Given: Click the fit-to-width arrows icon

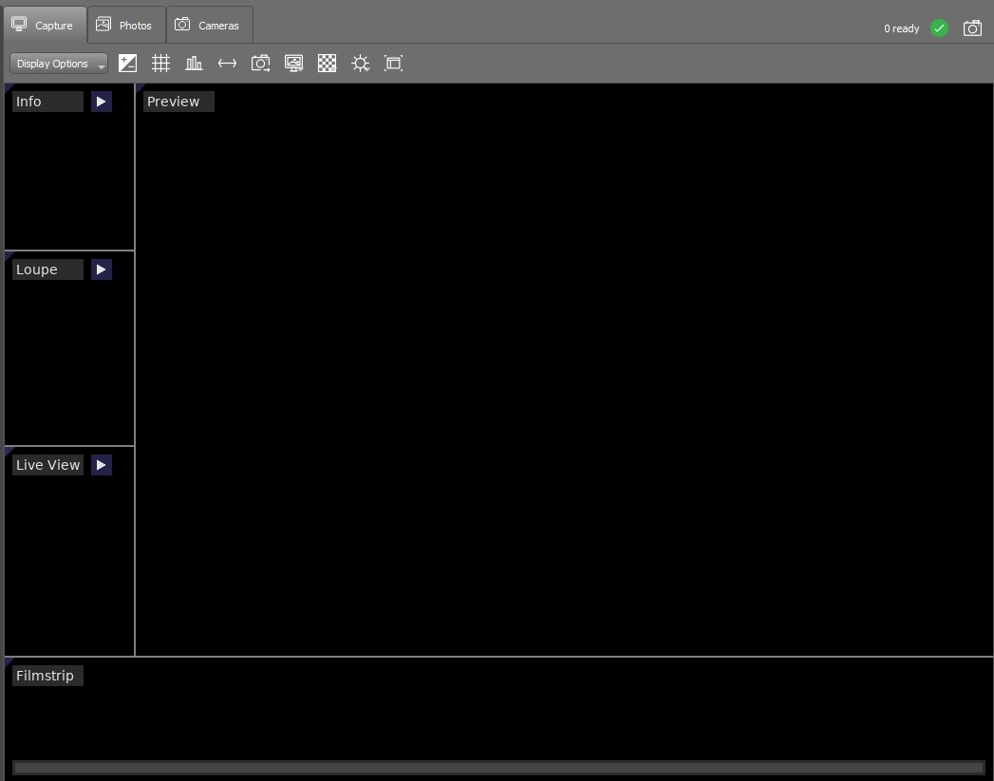Looking at the screenshot, I should (227, 63).
